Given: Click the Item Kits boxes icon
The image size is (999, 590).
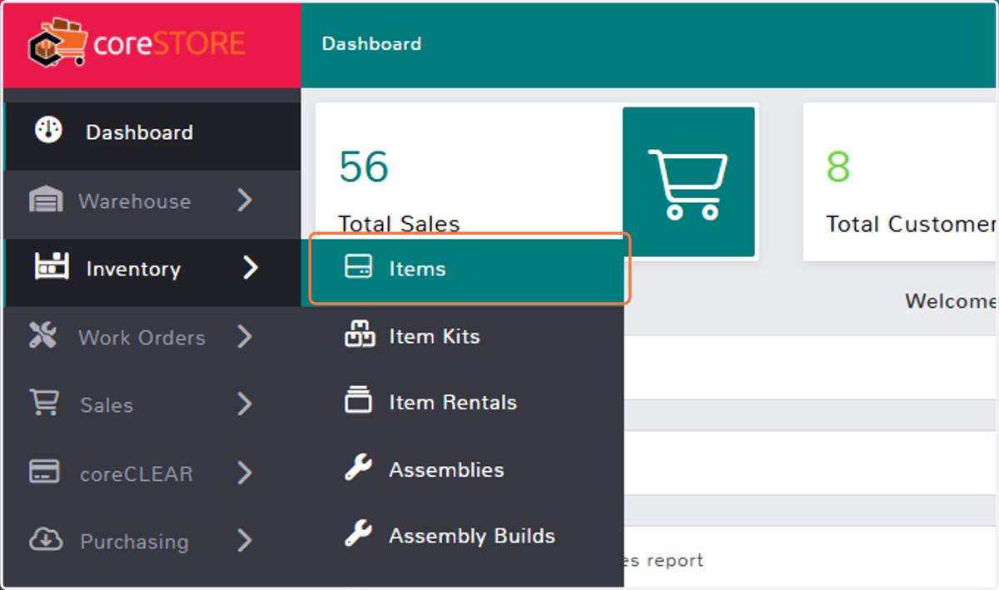Looking at the screenshot, I should [x=360, y=335].
